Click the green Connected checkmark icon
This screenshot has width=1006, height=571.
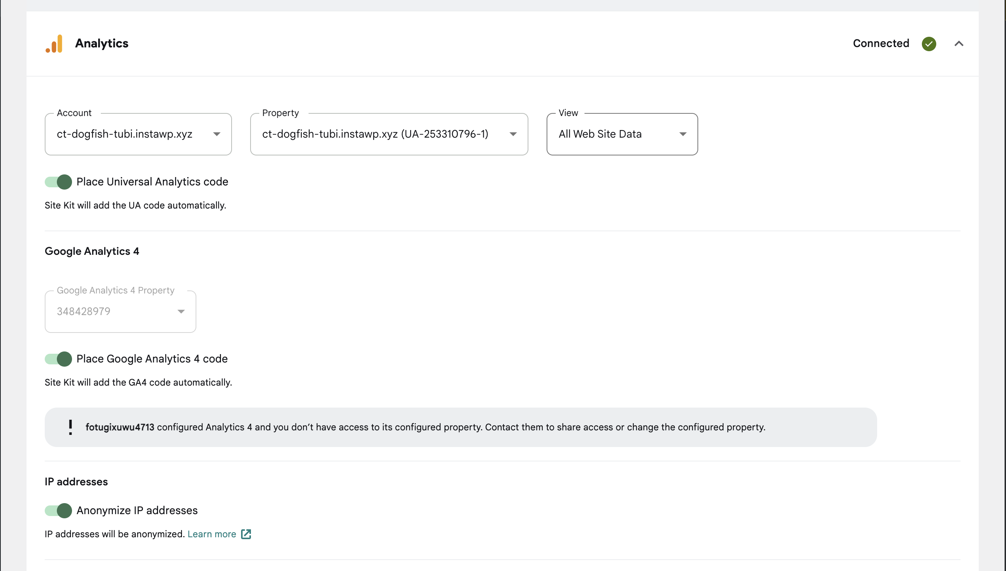click(929, 44)
